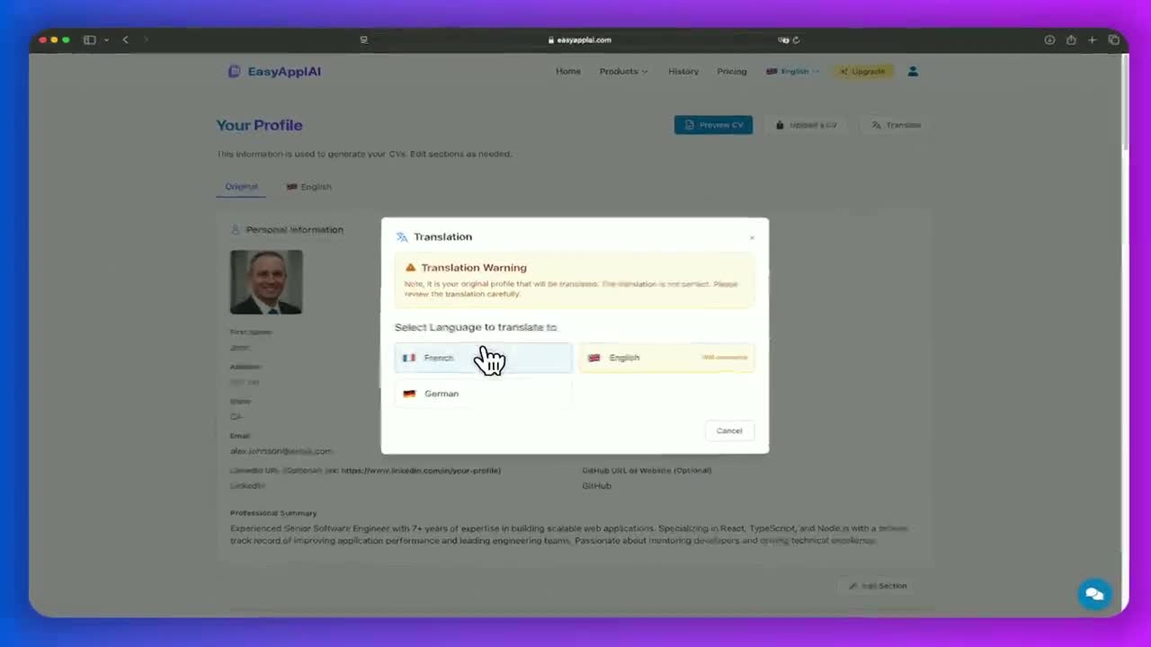Image resolution: width=1151 pixels, height=647 pixels.
Task: Select English as translation language
Action: click(x=667, y=358)
